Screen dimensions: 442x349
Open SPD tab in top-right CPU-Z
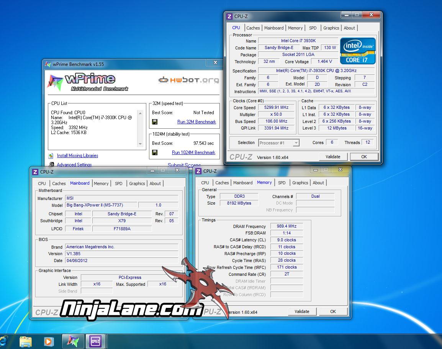313,28
